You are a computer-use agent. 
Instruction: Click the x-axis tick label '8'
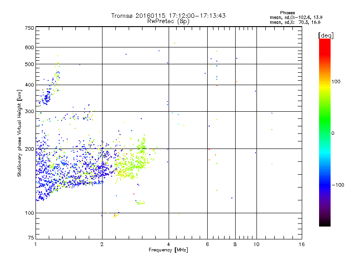[235, 244]
